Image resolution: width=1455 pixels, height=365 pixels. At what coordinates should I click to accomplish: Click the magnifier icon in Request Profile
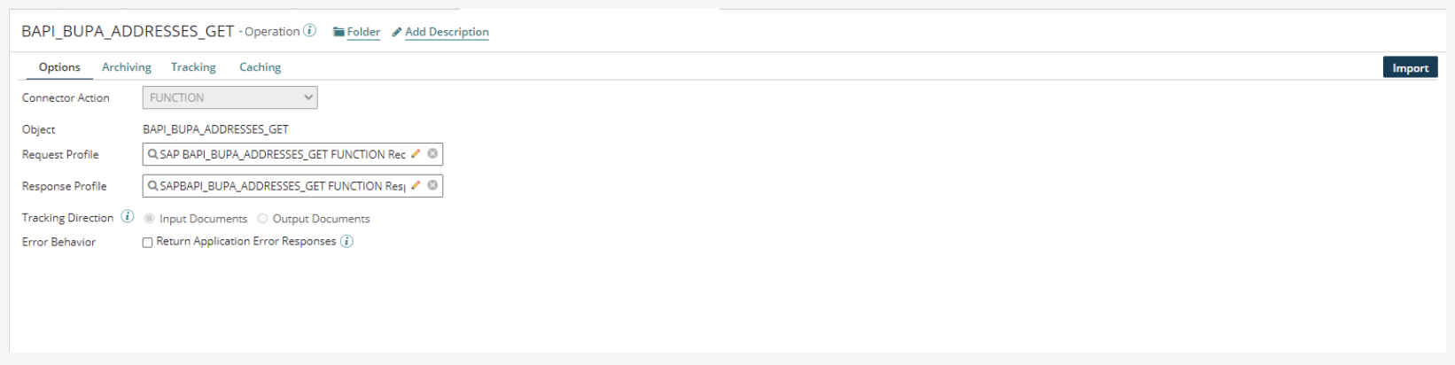click(x=152, y=154)
